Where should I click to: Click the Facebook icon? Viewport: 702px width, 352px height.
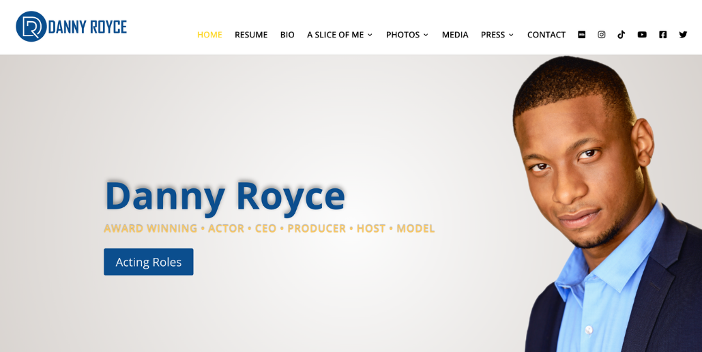[x=663, y=35]
